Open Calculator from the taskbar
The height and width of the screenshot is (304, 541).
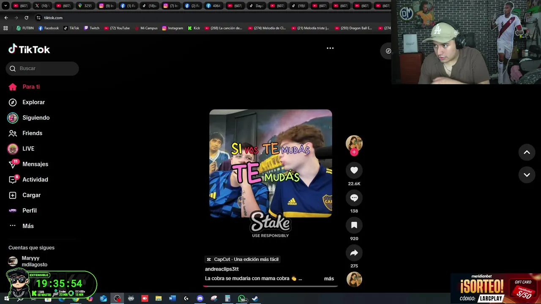pos(227,299)
